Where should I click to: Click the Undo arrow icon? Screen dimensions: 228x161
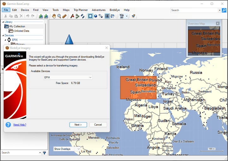(x=27, y=16)
